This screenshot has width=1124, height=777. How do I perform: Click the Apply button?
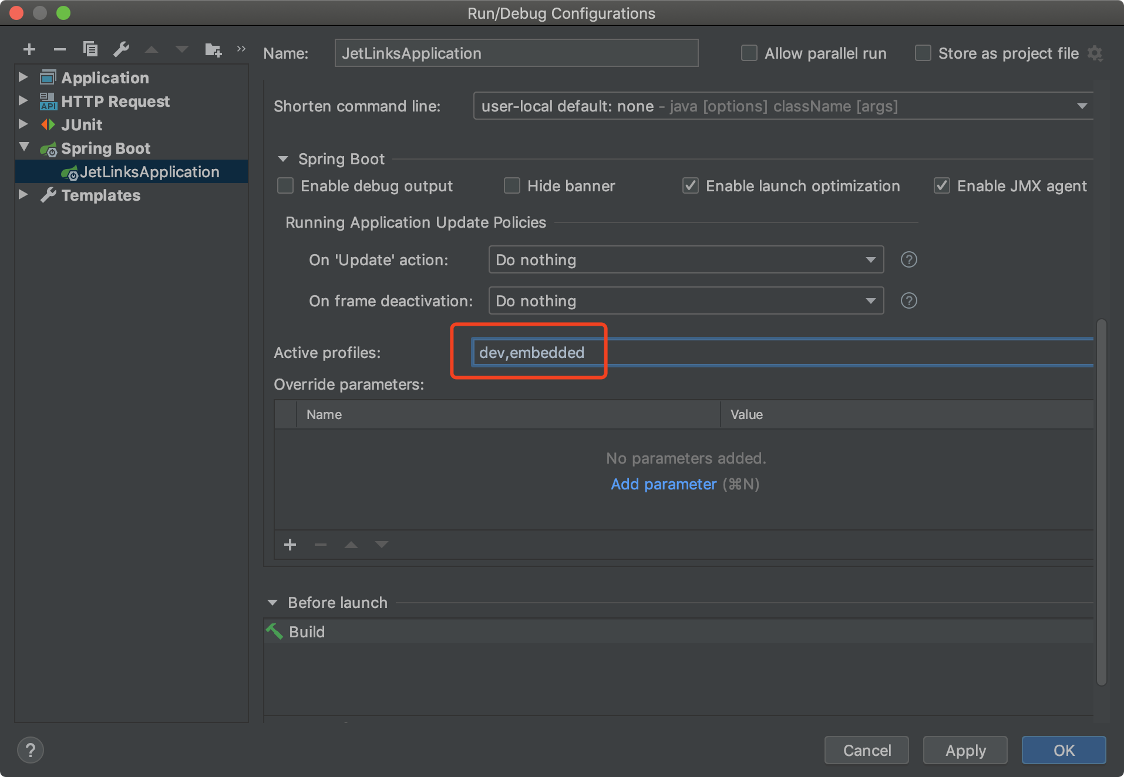[965, 750]
